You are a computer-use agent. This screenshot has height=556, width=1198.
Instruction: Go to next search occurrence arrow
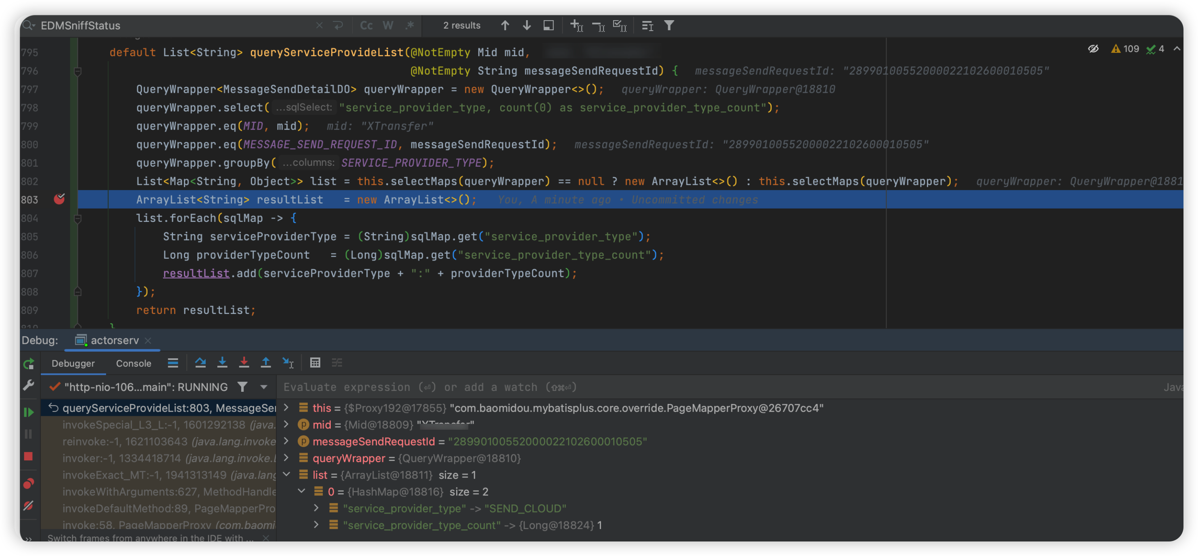click(526, 25)
